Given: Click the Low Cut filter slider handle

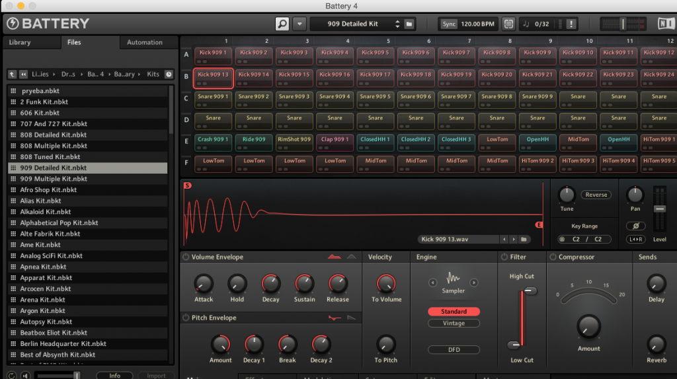Looking at the screenshot, I should [x=514, y=345].
